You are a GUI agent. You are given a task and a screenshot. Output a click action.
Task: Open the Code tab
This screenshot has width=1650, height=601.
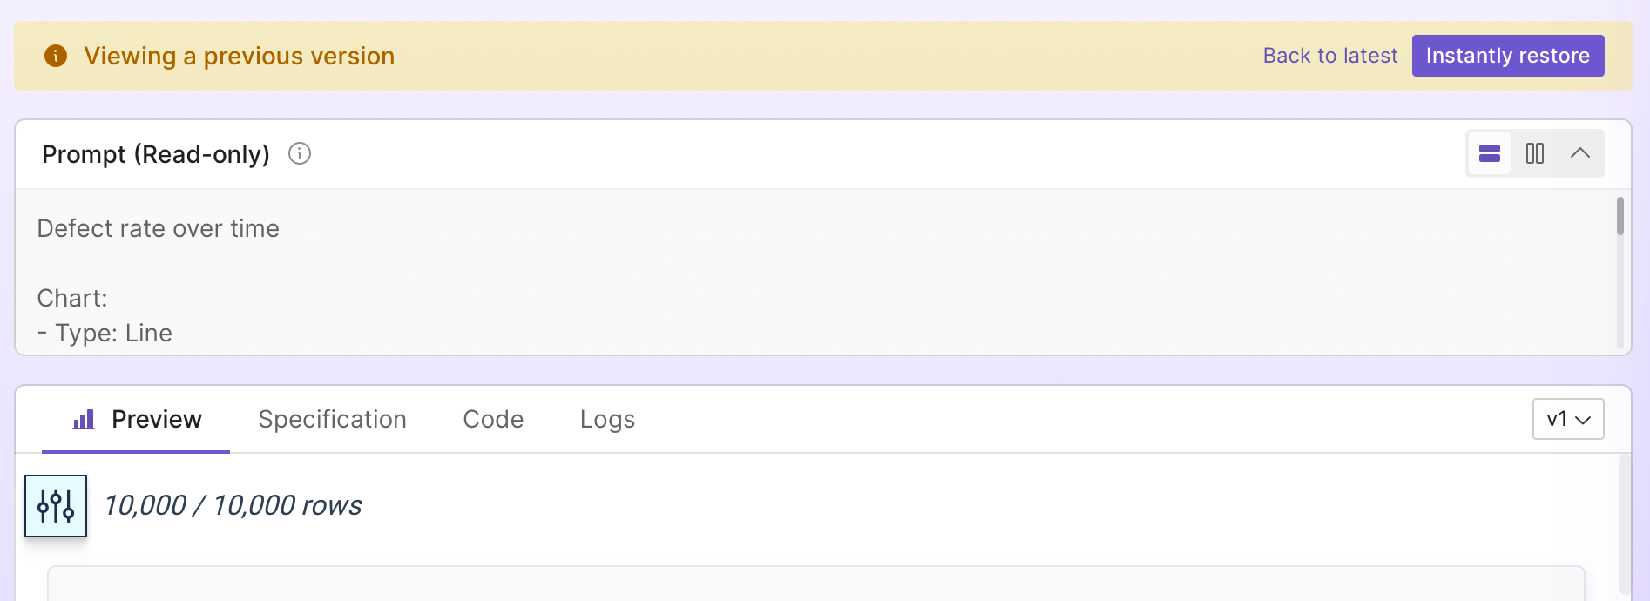click(493, 420)
